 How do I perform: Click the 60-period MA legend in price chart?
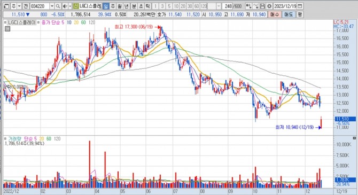click(x=83, y=22)
